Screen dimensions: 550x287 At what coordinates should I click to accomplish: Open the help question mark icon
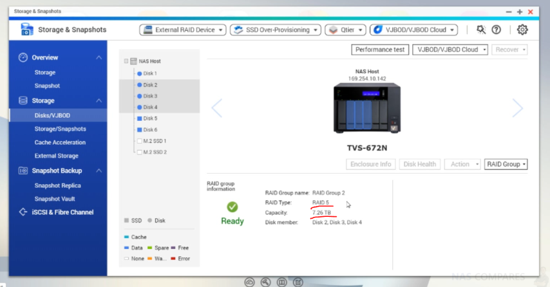click(496, 30)
